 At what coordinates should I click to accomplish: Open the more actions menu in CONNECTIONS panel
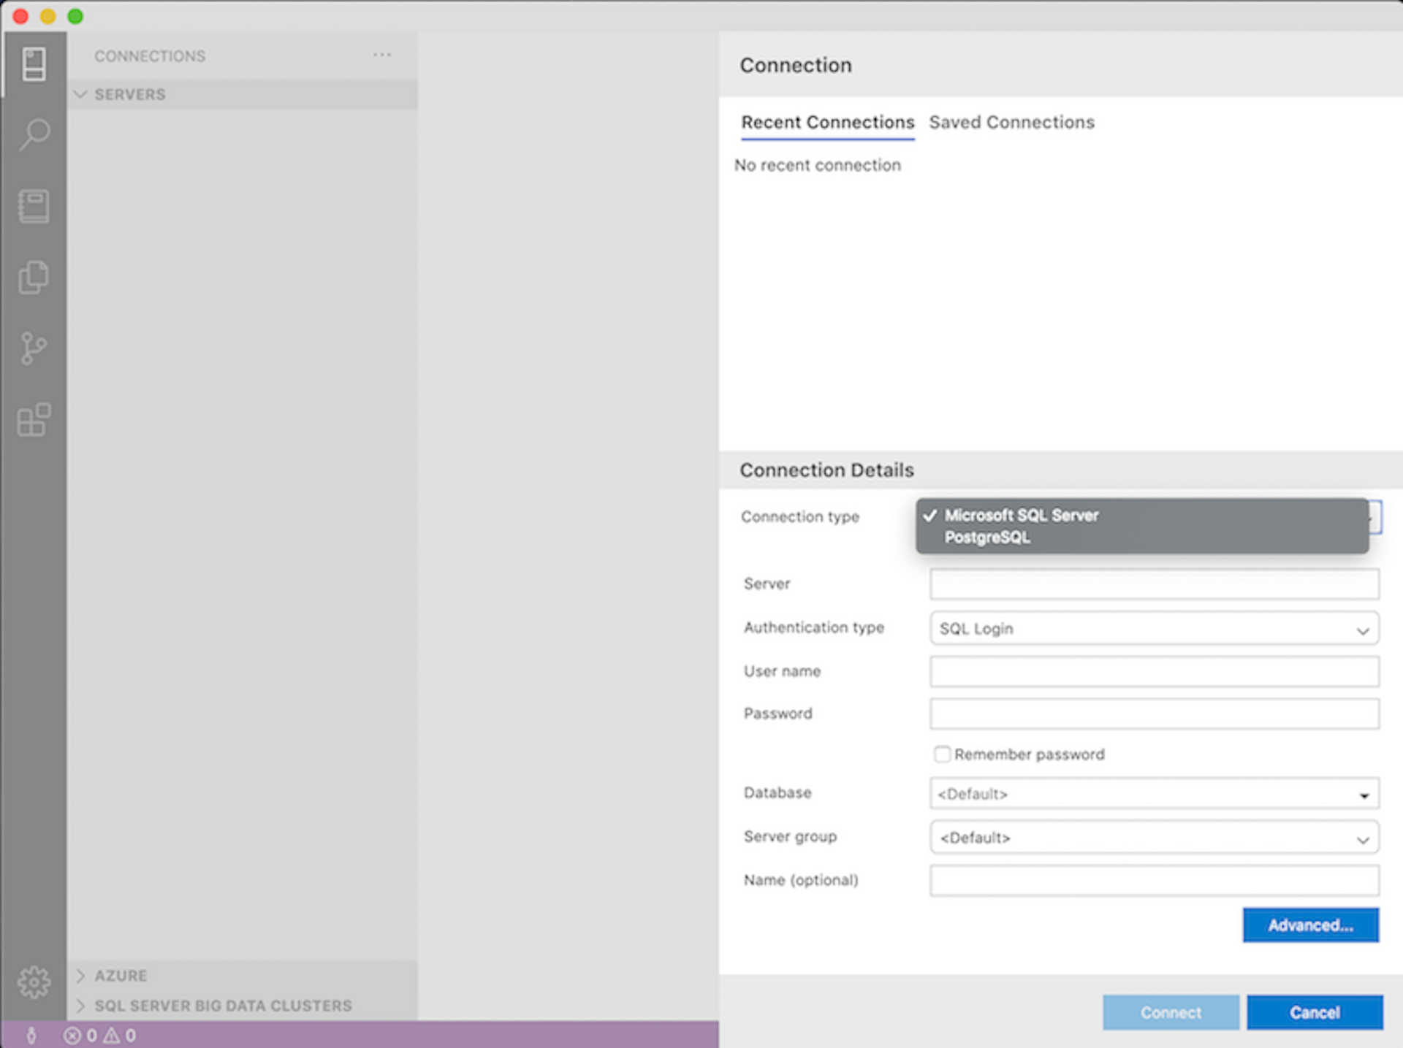382,55
